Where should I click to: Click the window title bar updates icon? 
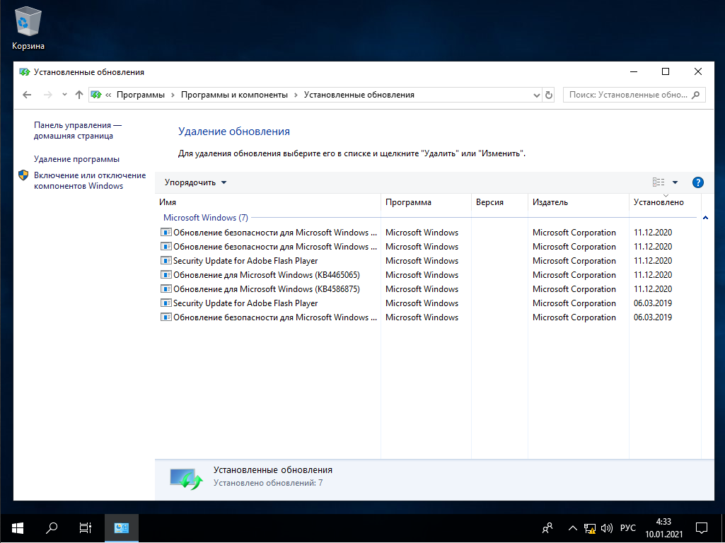25,72
